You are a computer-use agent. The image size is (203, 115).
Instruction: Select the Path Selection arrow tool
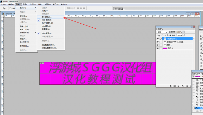coord(201,56)
